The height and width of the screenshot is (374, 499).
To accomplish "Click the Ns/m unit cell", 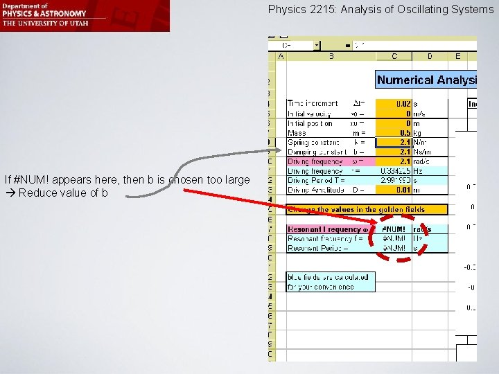I will click(430, 152).
